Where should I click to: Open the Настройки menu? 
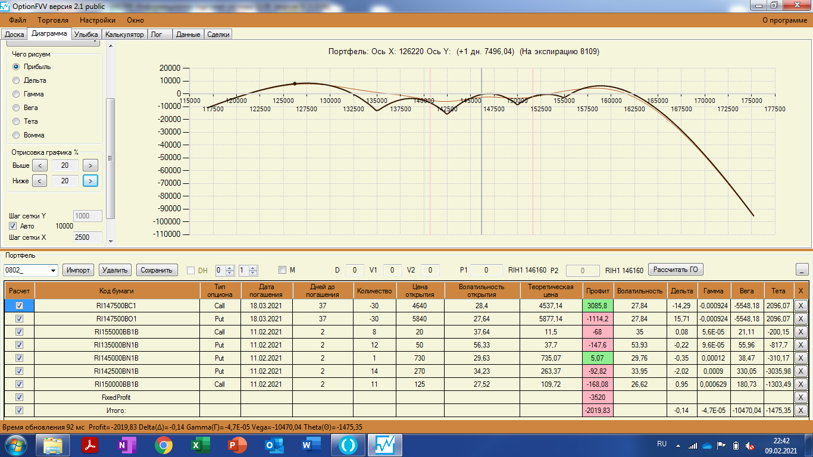pos(98,20)
